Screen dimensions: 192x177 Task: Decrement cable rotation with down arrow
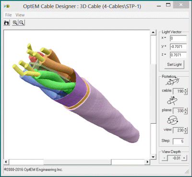tap(186, 93)
